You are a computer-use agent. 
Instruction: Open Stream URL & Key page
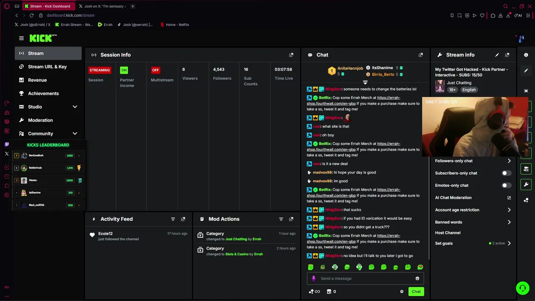48,67
